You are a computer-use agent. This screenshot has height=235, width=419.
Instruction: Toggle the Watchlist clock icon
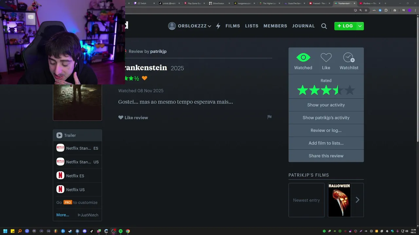click(x=349, y=58)
